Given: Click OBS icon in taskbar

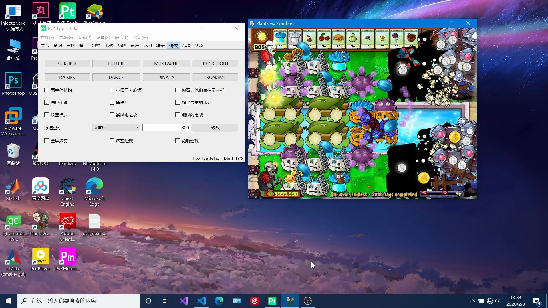Looking at the screenshot, I should 308,301.
